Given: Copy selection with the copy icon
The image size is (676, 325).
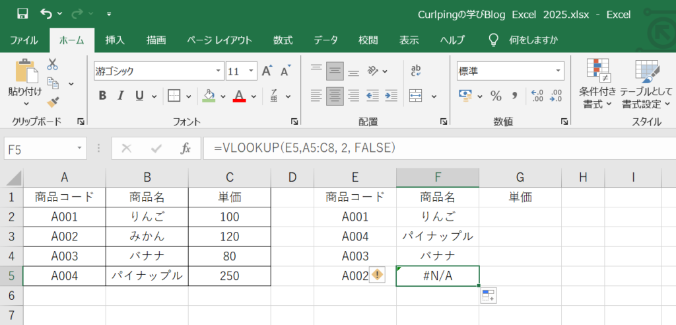Looking at the screenshot, I should pos(53,83).
